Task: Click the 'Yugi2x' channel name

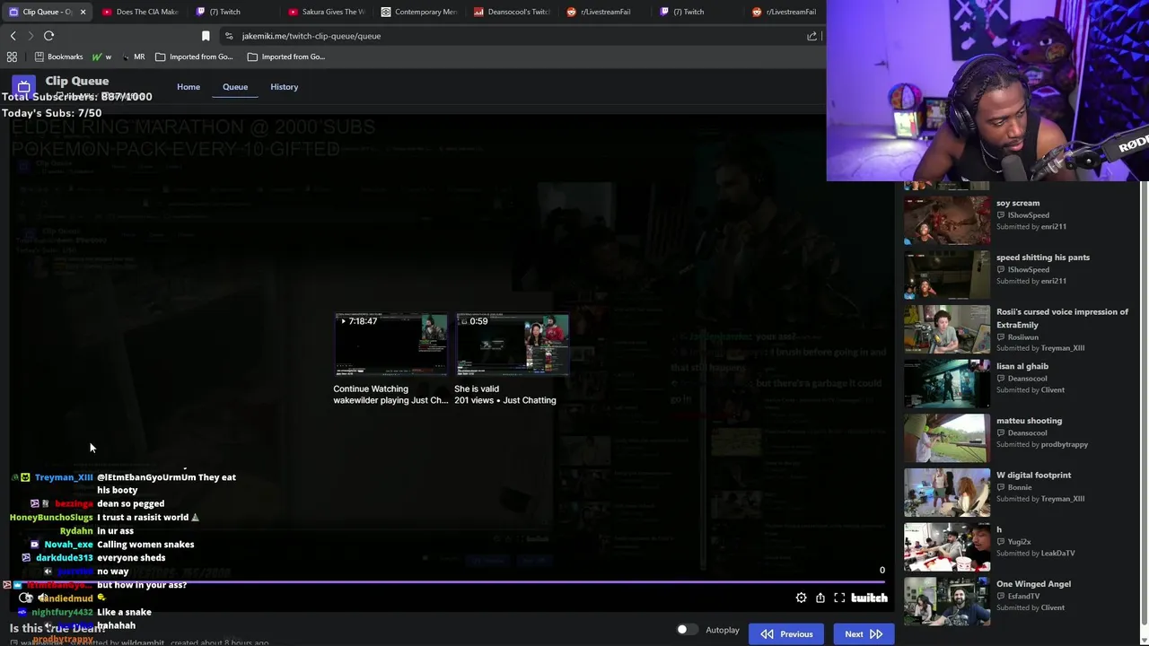Action: pos(1020,542)
